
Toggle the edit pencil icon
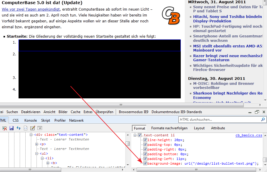coord(32,128)
